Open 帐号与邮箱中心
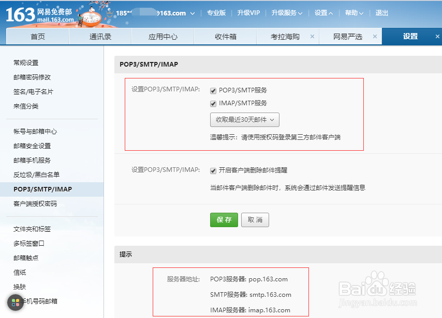 click(35, 131)
